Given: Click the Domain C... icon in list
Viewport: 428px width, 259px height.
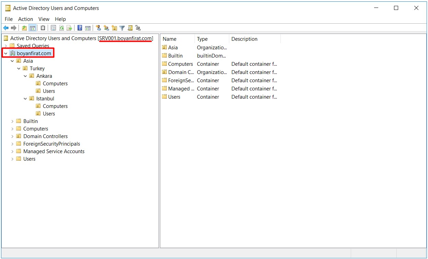Looking at the screenshot, I should click(x=165, y=72).
